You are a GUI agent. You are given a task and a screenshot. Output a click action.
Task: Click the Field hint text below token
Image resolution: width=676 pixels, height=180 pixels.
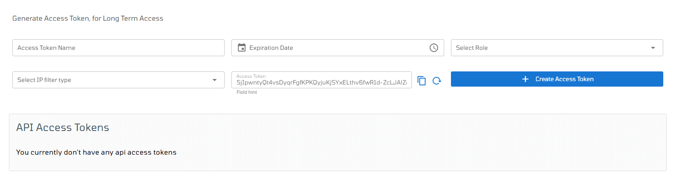click(247, 92)
